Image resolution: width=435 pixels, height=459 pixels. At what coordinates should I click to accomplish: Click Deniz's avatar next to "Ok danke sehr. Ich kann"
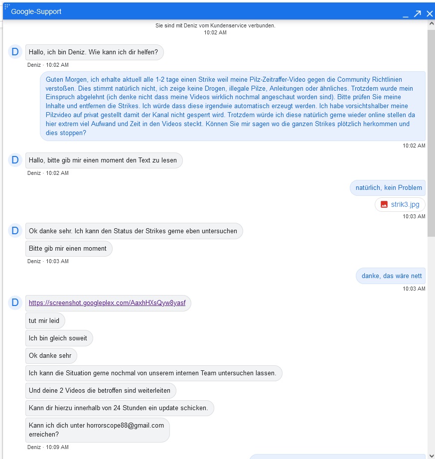click(x=15, y=231)
